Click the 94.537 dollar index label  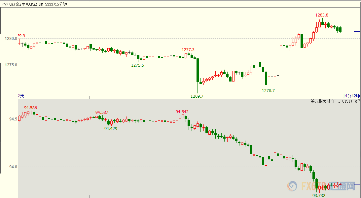point(102,113)
